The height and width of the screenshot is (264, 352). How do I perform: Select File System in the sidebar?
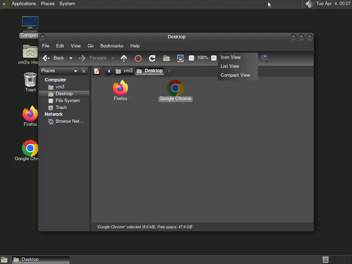(64, 101)
